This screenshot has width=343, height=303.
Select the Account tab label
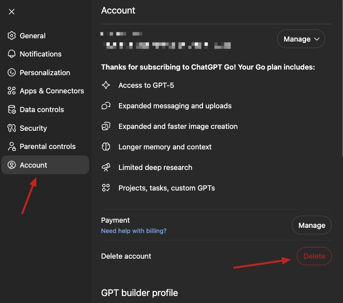[x=34, y=165]
